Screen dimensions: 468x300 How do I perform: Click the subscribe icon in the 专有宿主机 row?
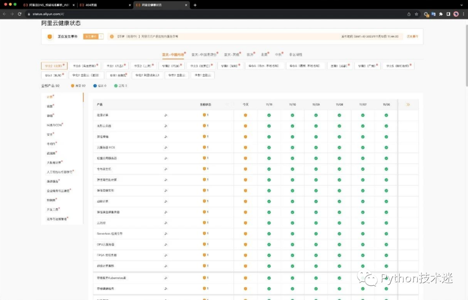[x=166, y=169]
